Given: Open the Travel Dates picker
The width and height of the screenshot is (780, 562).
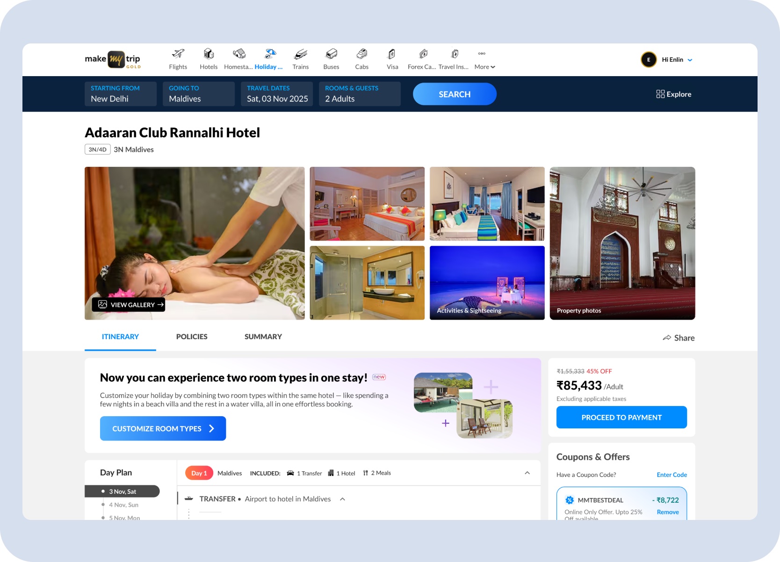Looking at the screenshot, I should tap(277, 94).
